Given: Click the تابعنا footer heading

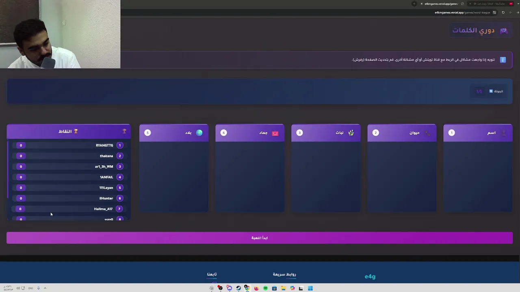Looking at the screenshot, I should [212, 274].
